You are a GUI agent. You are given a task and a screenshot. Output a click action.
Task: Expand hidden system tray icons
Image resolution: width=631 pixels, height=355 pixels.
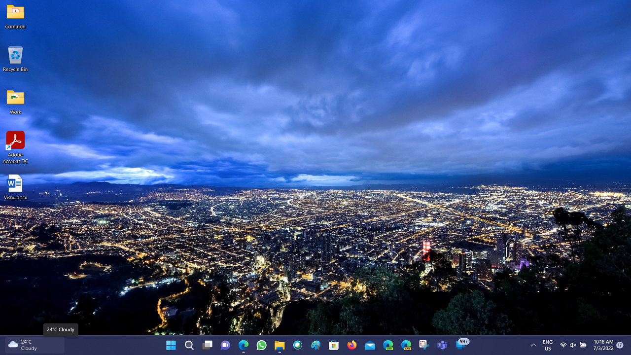(533, 345)
